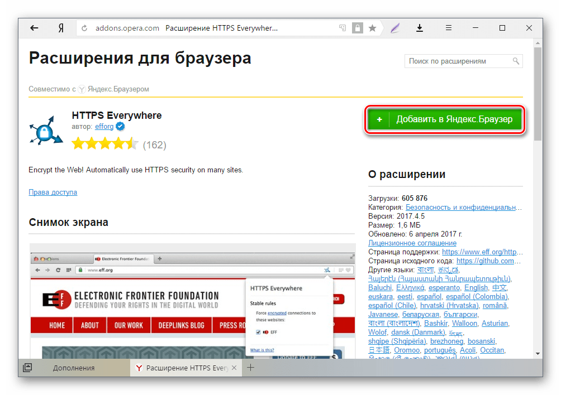561x395 pixels.
Task: Click the page translation icon in address bar
Action: [x=343, y=28]
